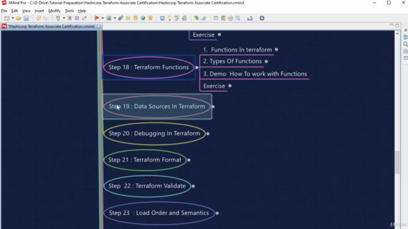
Task: Expand dot beside Types Of Functions
Action: [x=266, y=62]
